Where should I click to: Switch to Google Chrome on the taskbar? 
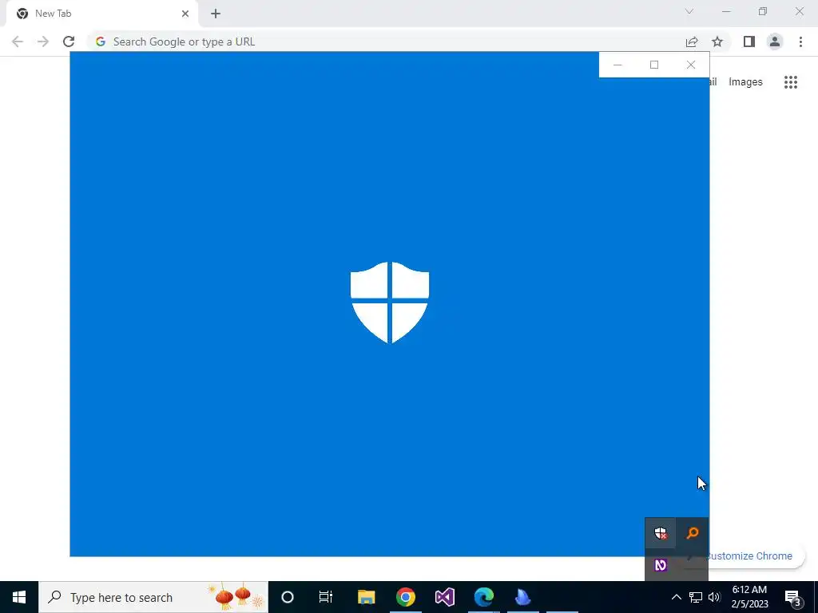coord(405,597)
